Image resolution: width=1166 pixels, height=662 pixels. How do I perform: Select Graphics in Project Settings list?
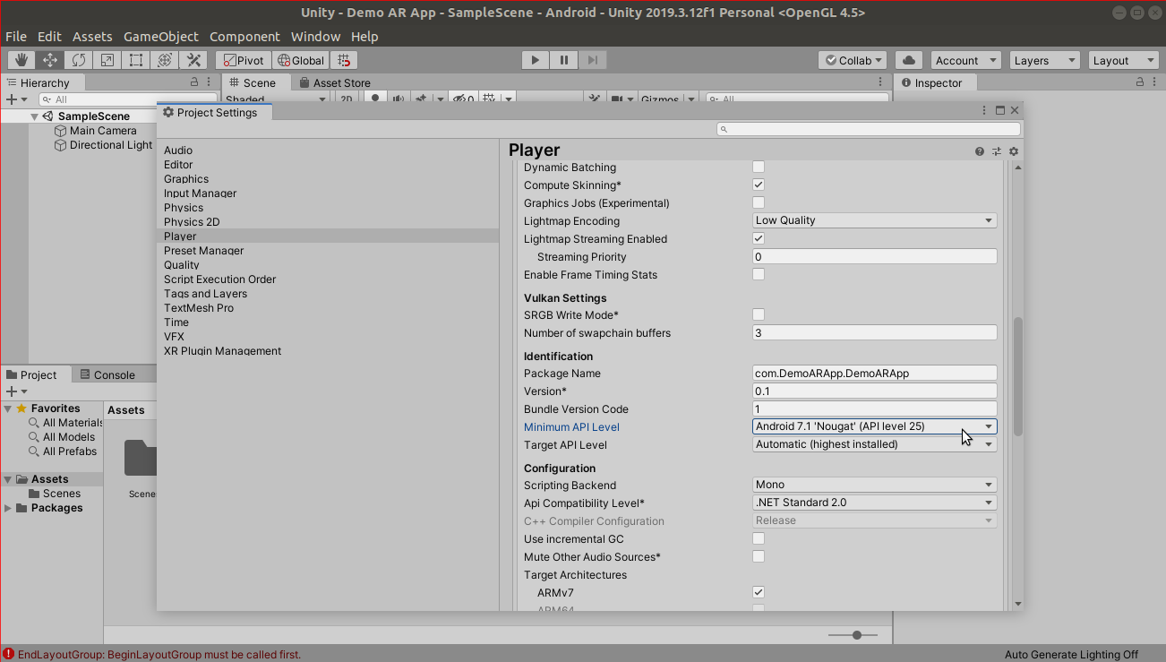point(186,179)
